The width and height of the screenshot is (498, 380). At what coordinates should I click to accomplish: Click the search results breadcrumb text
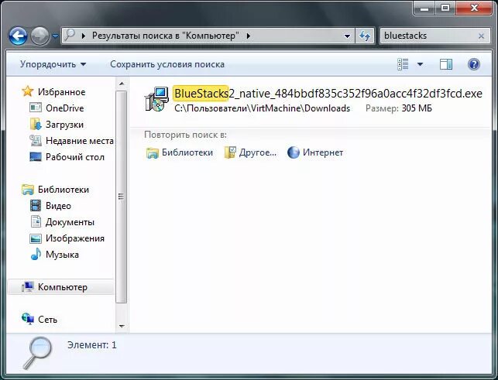coord(166,36)
